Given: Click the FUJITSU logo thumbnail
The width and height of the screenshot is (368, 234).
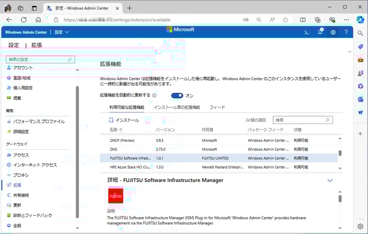Looking at the screenshot, I should coord(115,196).
